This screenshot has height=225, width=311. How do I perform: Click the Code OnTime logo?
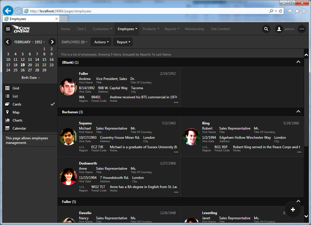(21, 29)
